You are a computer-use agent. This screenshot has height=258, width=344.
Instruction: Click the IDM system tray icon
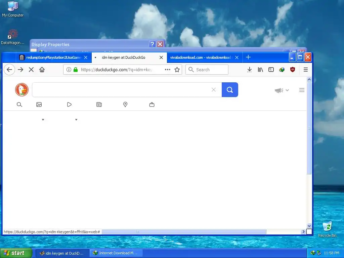click(313, 253)
